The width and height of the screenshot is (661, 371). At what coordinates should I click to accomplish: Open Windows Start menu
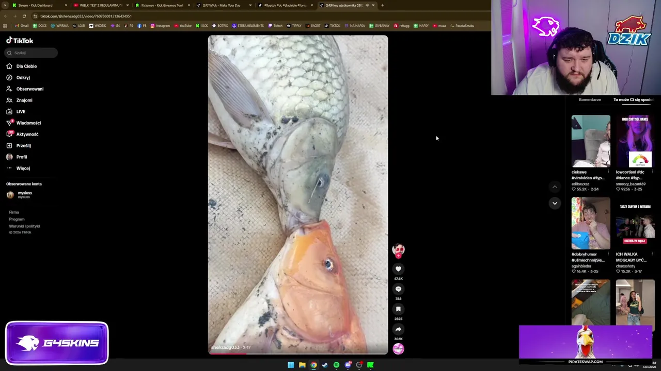point(291,365)
